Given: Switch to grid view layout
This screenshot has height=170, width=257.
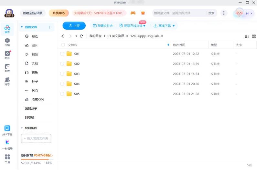Looking at the screenshot, I should (254, 36).
